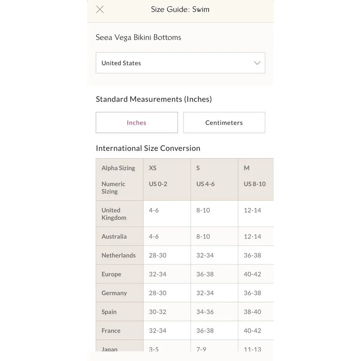
Task: Click the Size Guide: Swim title
Action: point(180,9)
